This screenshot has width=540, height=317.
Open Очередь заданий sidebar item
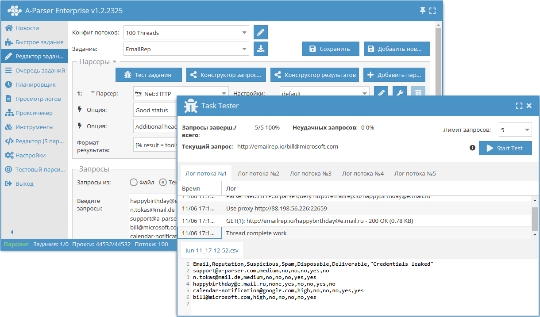pos(34,70)
